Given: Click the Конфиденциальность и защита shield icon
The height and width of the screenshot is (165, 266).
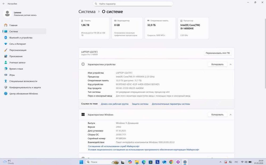Looking at the screenshot, I should [x=6, y=87].
